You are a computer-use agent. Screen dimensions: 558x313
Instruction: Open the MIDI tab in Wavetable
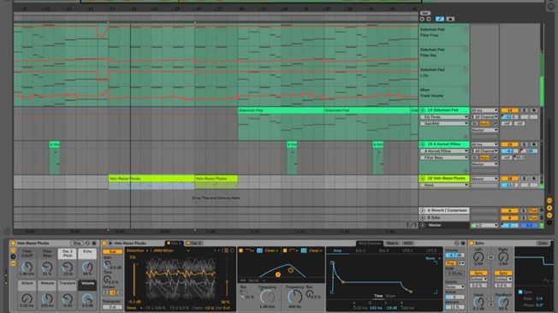408,243
